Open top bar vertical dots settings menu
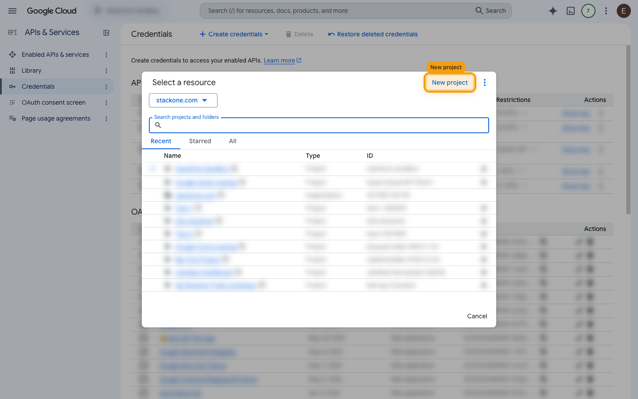This screenshot has width=638, height=399. click(x=606, y=11)
